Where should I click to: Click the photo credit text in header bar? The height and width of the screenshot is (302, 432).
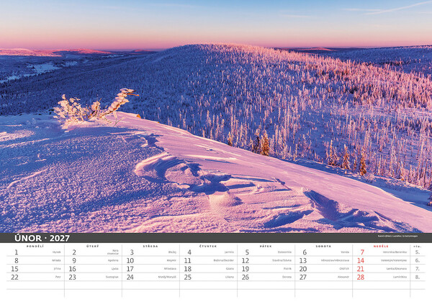(x=397, y=236)
